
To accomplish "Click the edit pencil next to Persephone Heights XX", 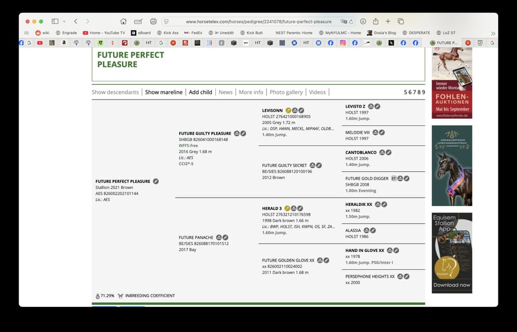I will (407, 276).
